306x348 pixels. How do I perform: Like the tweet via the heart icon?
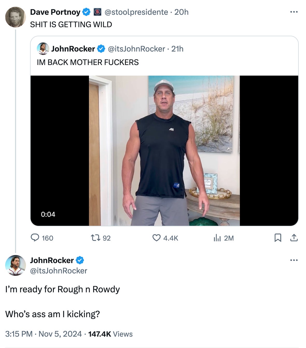[156, 238]
